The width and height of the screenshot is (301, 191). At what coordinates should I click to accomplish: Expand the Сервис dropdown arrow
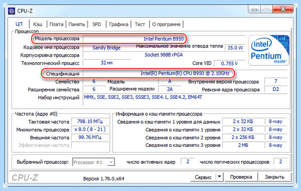coord(220,177)
